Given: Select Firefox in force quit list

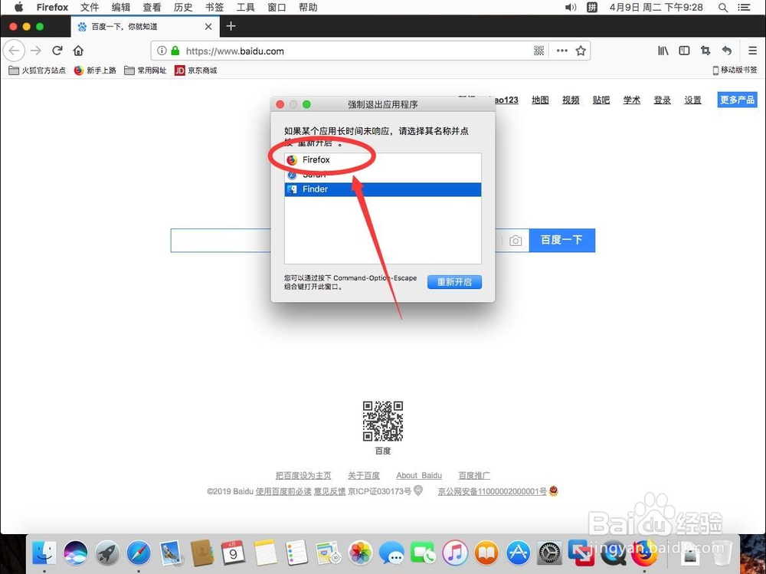Looking at the screenshot, I should 382,160.
